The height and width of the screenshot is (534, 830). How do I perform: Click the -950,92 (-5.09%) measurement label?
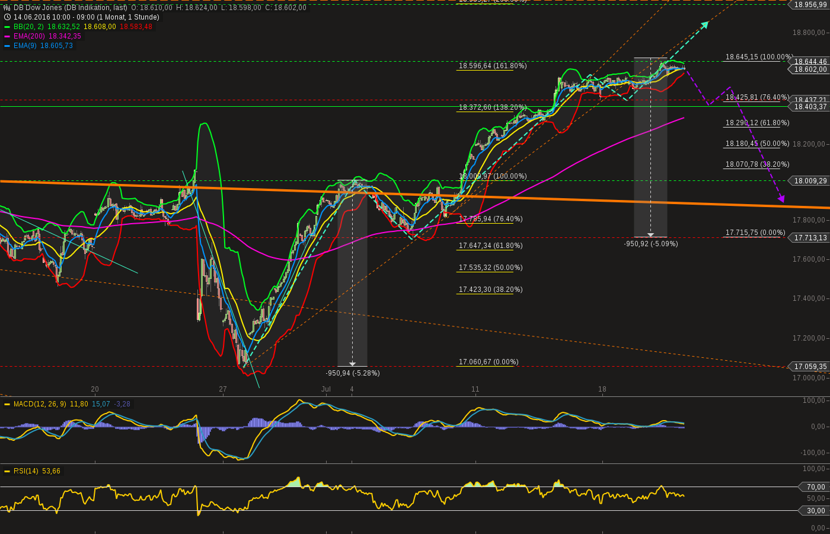(x=651, y=243)
